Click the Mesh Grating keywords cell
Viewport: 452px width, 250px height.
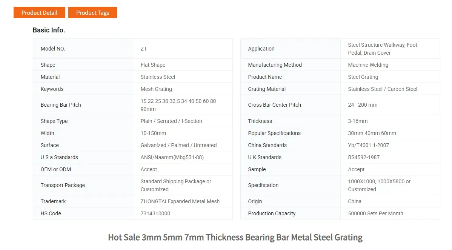point(156,89)
